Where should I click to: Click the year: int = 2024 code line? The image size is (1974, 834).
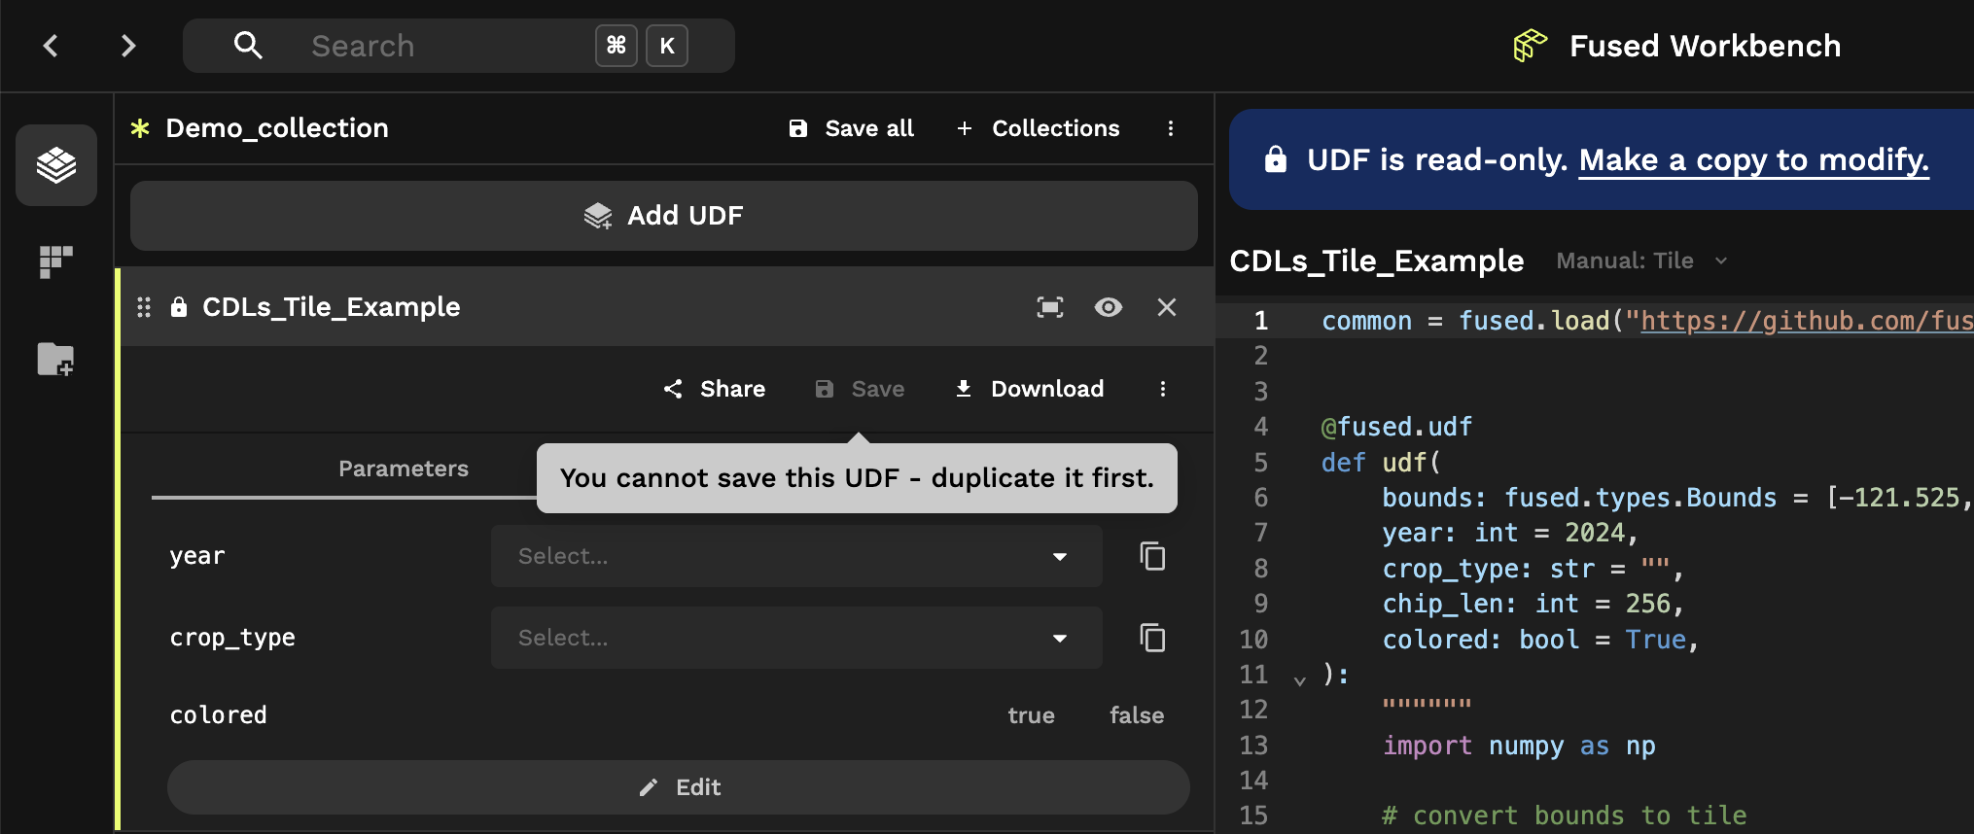click(x=1510, y=533)
